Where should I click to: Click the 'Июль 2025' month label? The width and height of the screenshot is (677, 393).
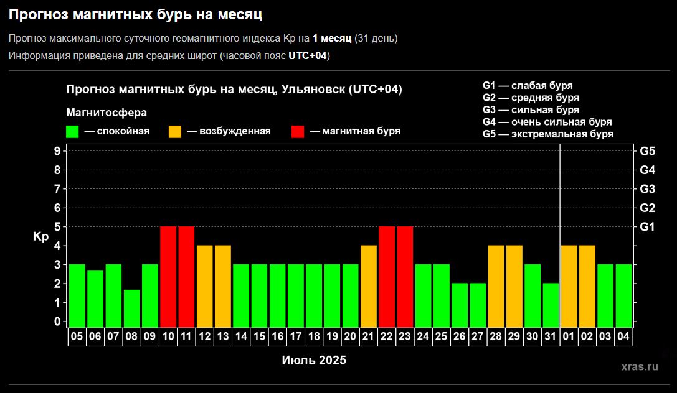tap(314, 361)
